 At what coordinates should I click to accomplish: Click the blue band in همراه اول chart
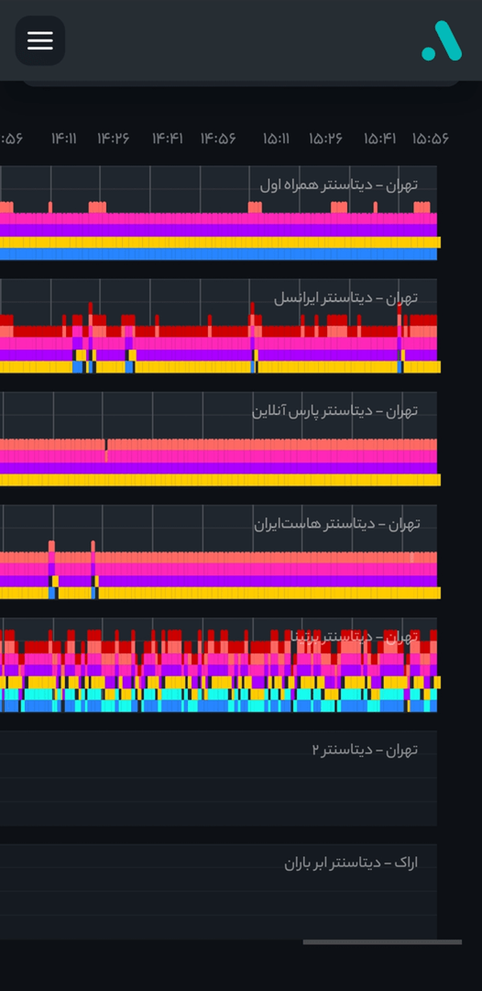click(x=219, y=254)
